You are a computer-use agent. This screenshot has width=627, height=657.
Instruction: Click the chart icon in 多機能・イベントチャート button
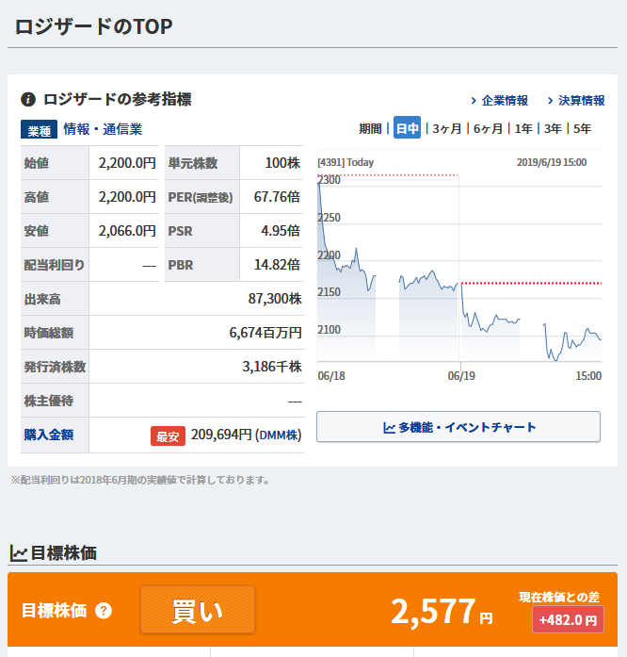click(x=389, y=427)
